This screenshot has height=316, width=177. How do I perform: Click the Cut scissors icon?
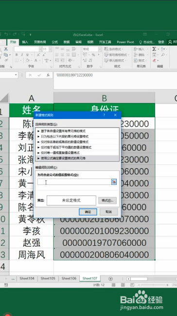pyautogui.click(x=6, y=49)
